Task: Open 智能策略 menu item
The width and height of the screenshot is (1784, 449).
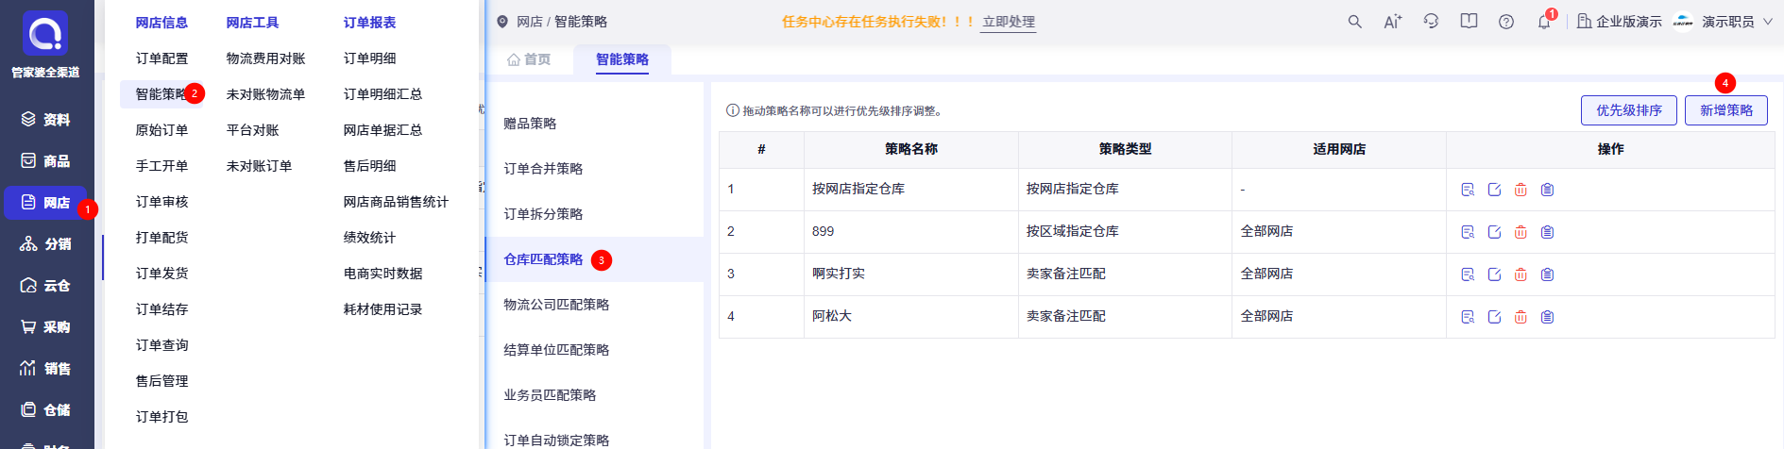Action: point(161,94)
